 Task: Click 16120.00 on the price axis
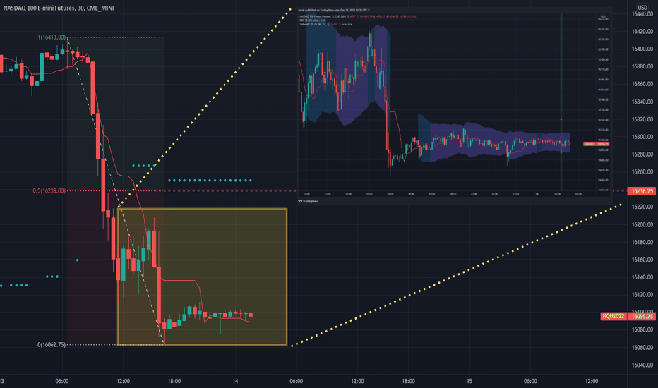642,294
